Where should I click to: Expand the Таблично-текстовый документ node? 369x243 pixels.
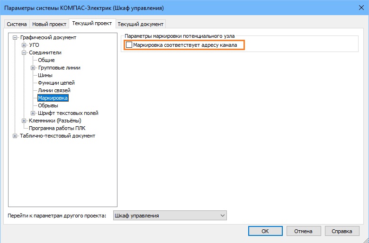click(x=16, y=136)
